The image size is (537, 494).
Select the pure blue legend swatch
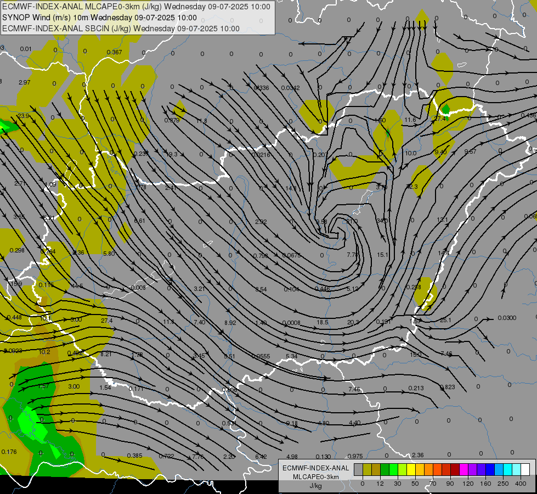point(490,470)
